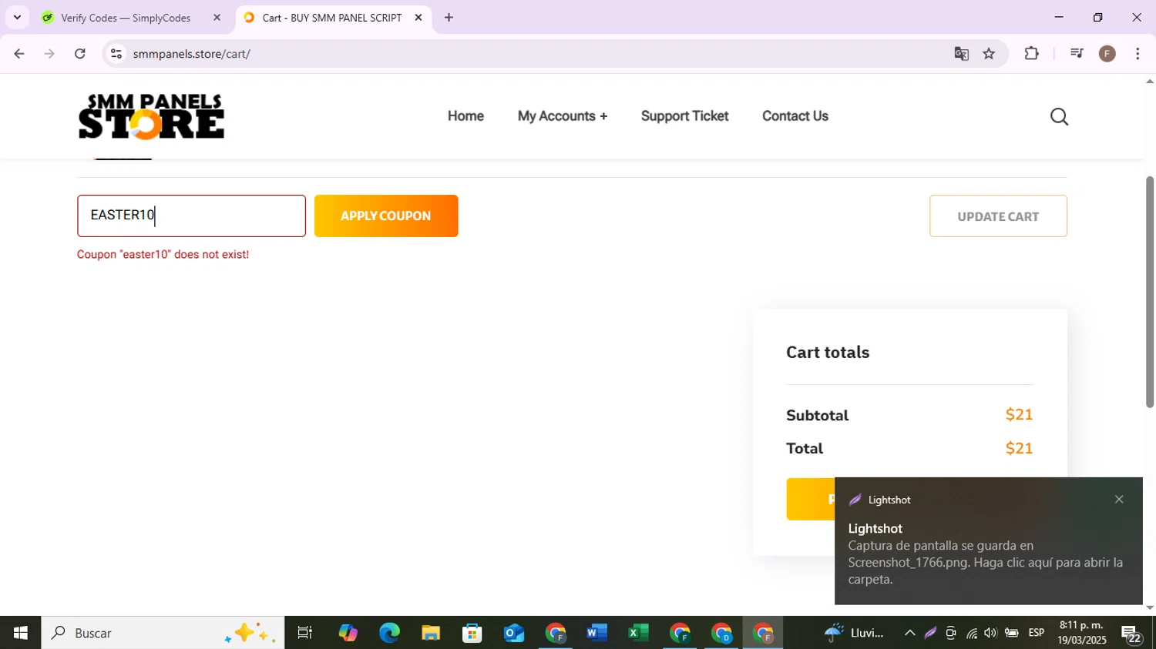1156x649 pixels.
Task: Close the Cart - BUY SMM PANEL SCRIPT tab
Action: pos(418,18)
